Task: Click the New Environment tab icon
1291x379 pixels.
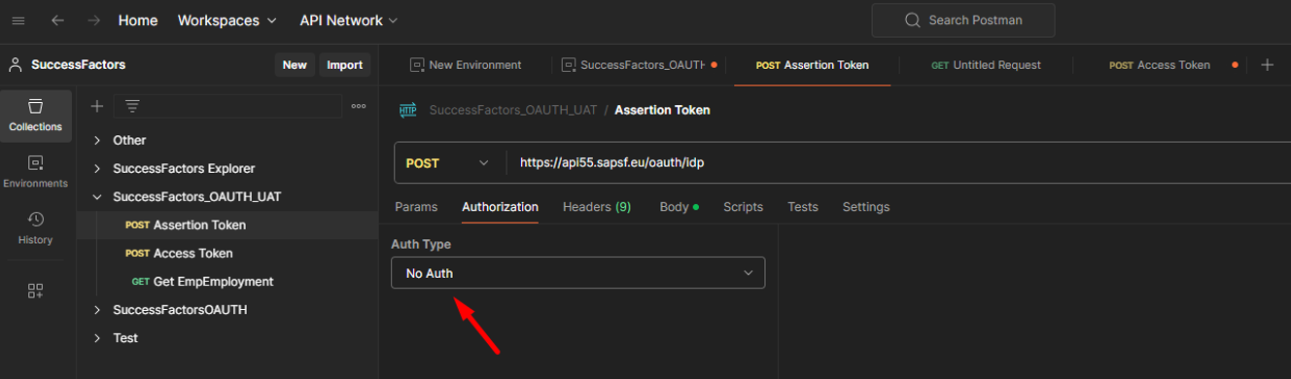Action: click(417, 65)
